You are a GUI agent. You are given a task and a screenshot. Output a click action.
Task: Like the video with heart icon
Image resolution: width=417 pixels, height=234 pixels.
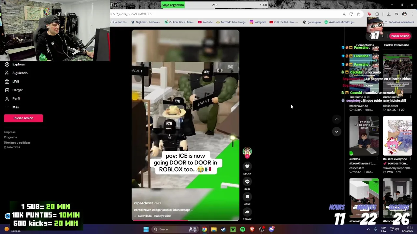pos(247,166)
